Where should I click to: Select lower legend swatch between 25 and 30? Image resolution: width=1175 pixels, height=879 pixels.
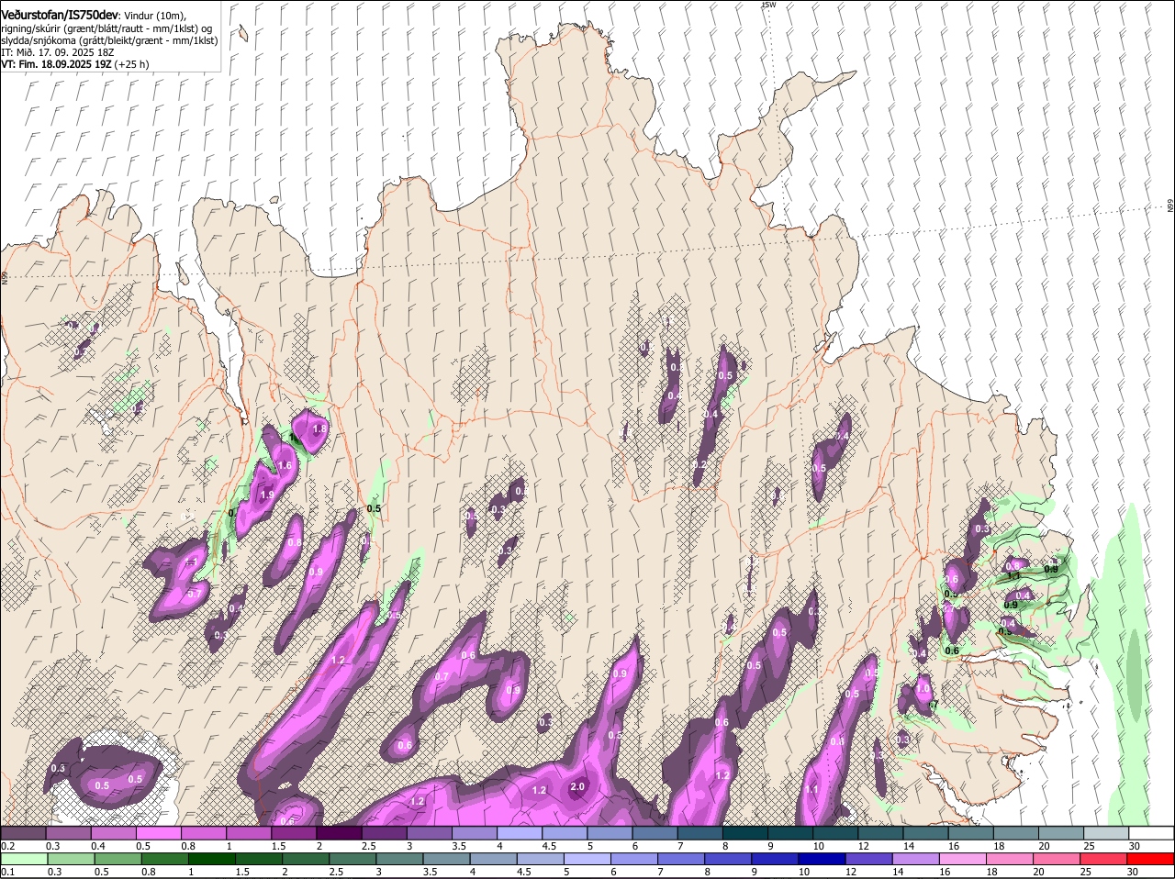tap(1104, 859)
